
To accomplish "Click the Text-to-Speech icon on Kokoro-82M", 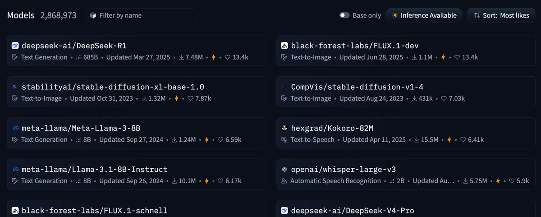I will click(x=284, y=140).
